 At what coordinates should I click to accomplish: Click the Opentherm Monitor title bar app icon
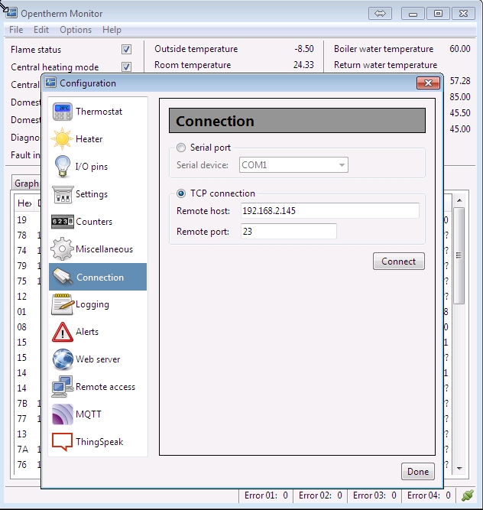(x=11, y=13)
